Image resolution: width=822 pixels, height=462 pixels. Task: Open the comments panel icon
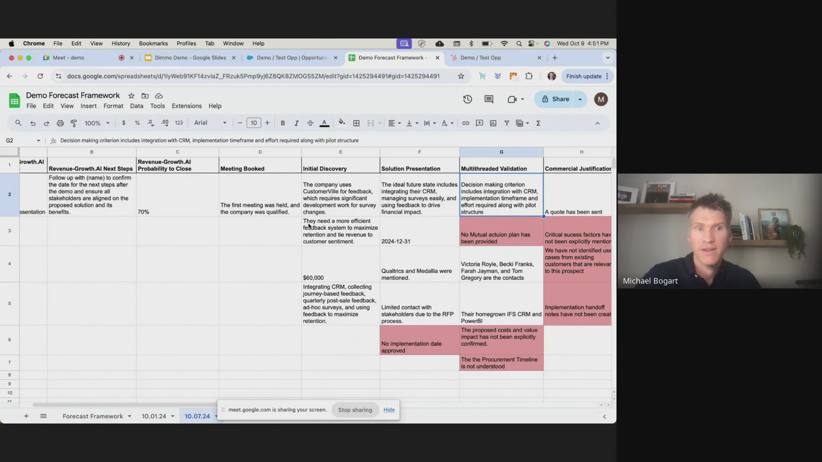(488, 99)
